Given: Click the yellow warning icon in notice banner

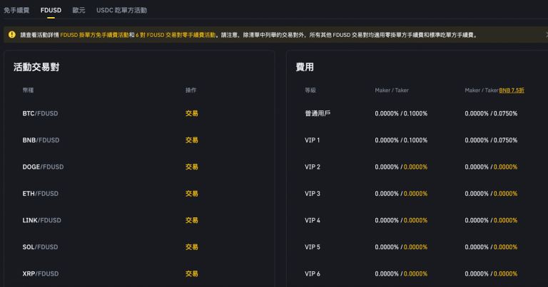Looking at the screenshot, I should (12, 34).
